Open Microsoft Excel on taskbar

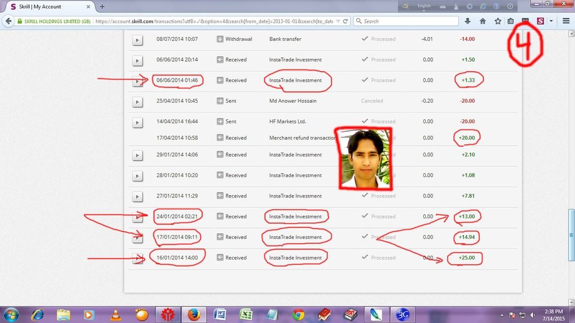pos(246,315)
